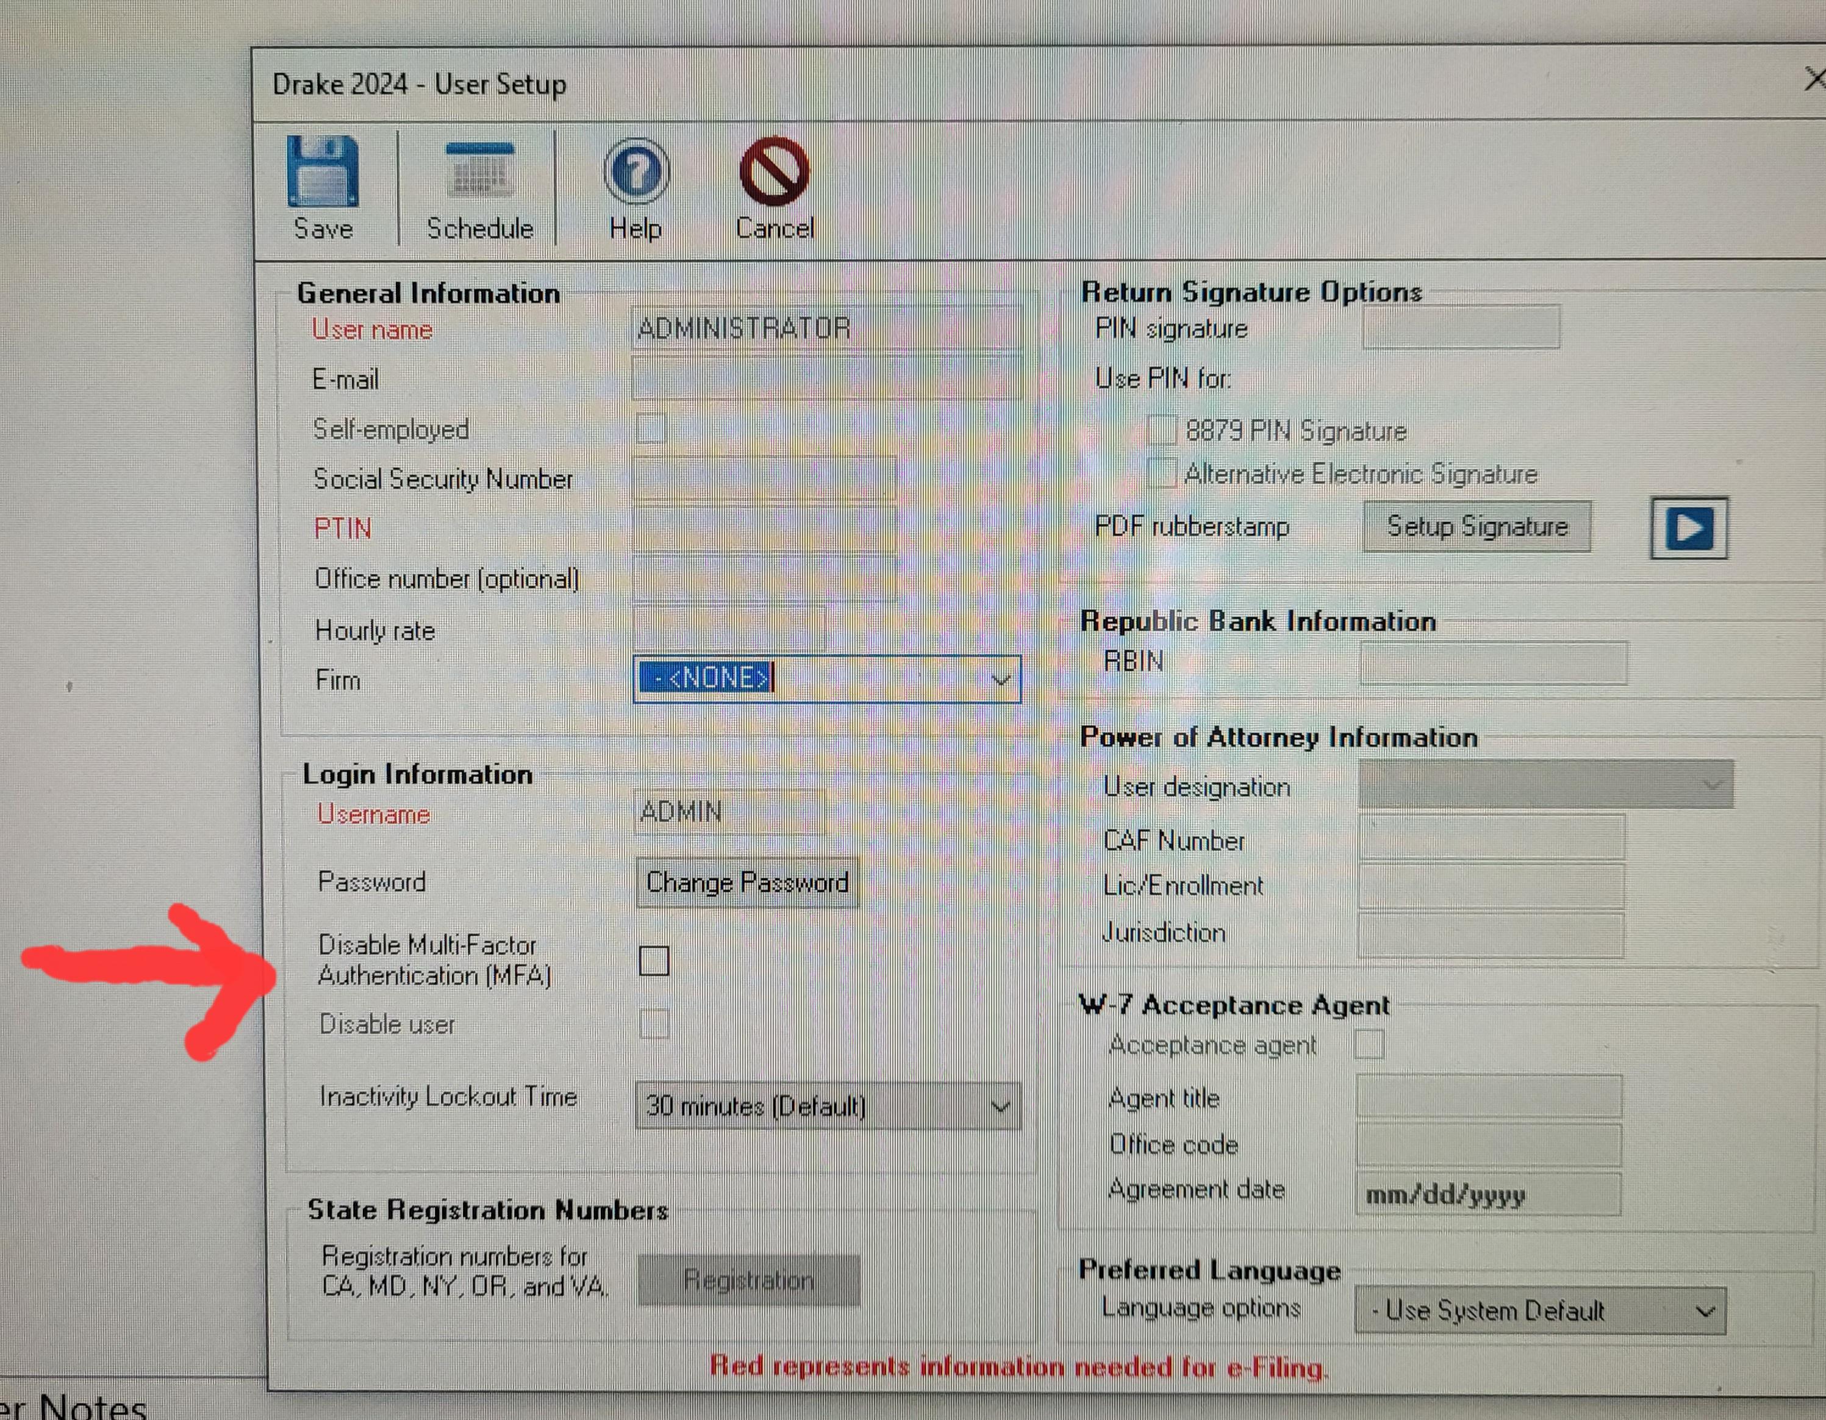Click the Agent title field
The height and width of the screenshot is (1420, 1826).
[x=1489, y=1096]
